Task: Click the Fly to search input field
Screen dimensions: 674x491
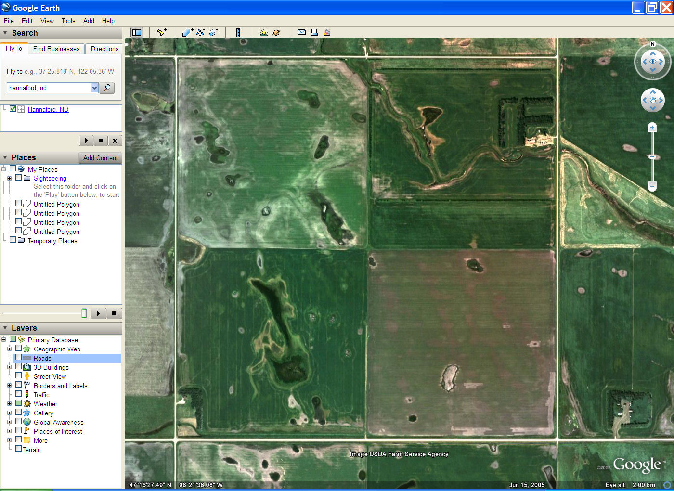Action: [49, 88]
